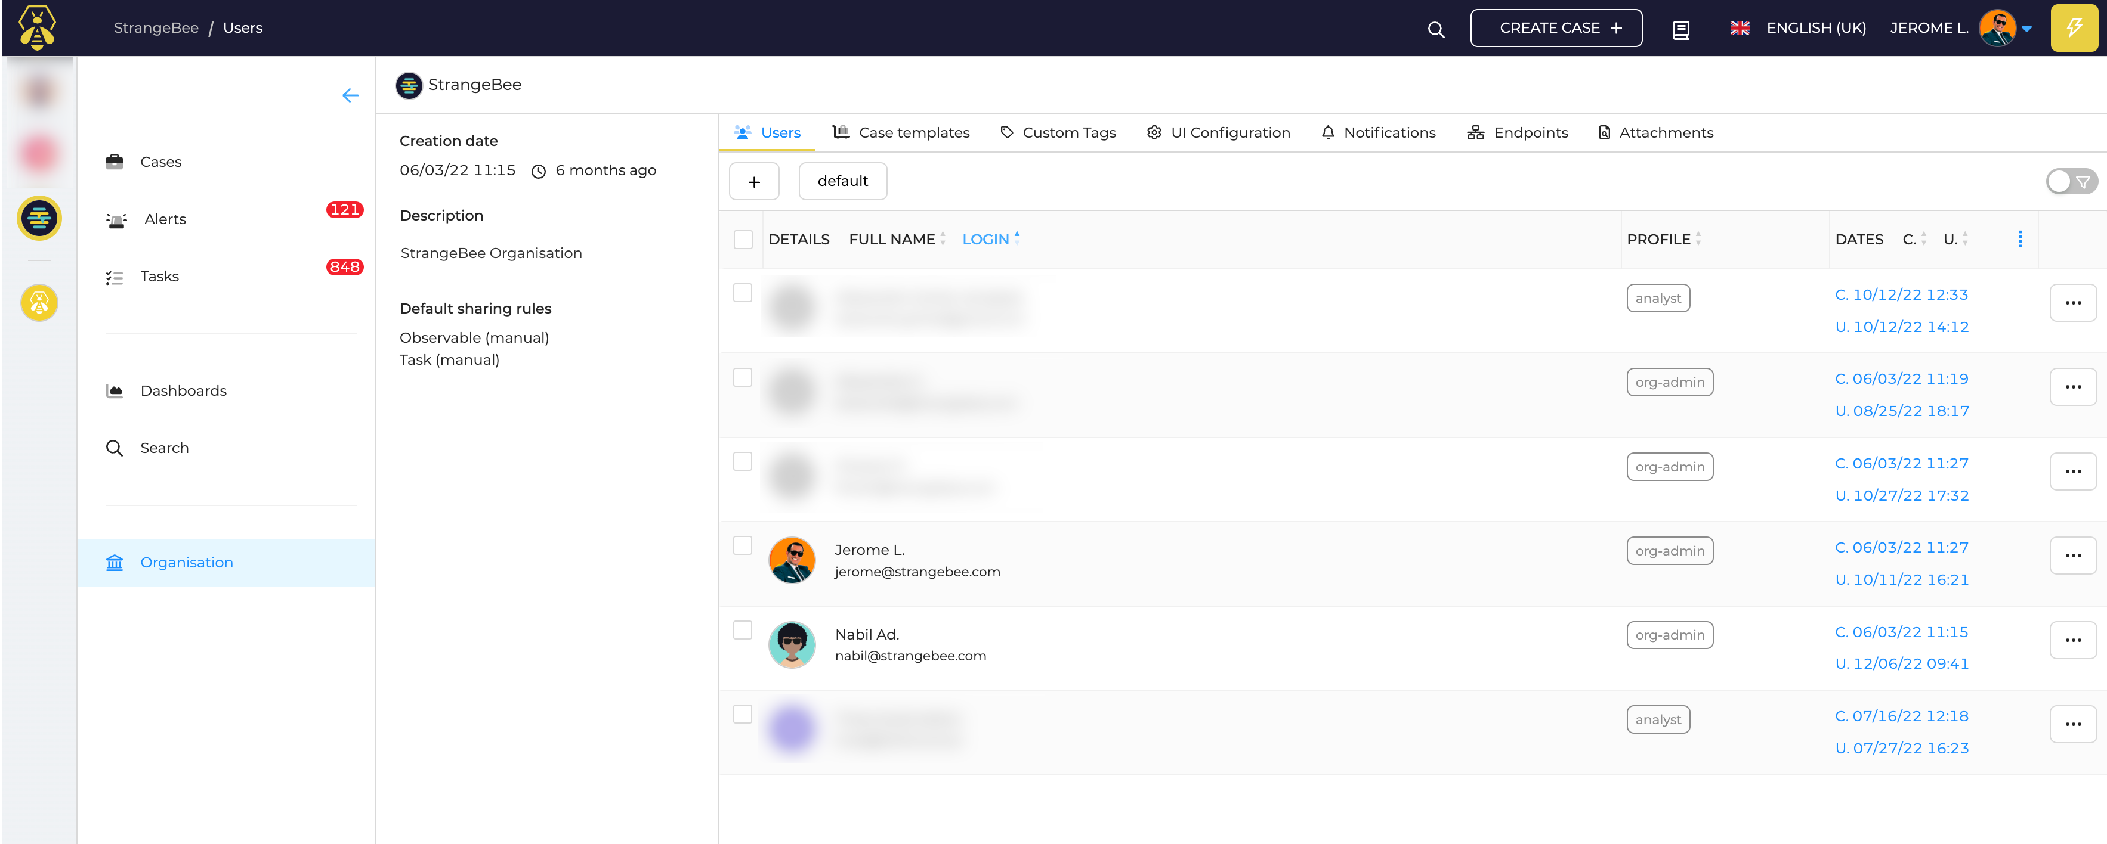The width and height of the screenshot is (2107, 844).
Task: Open the global search magnifier icon
Action: coord(1435,29)
